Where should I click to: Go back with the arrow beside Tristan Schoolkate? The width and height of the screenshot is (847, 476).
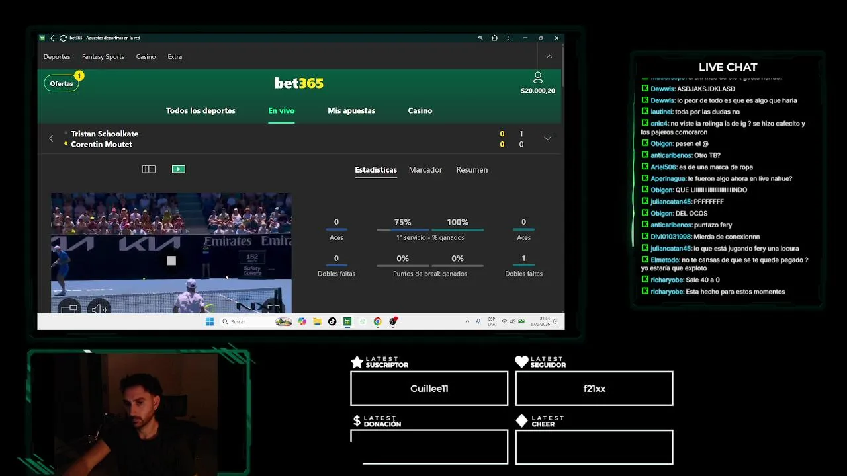[x=51, y=138]
